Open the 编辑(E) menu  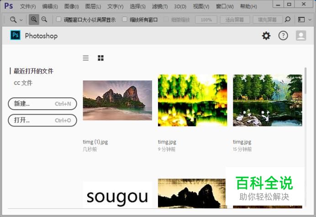pos(50,6)
